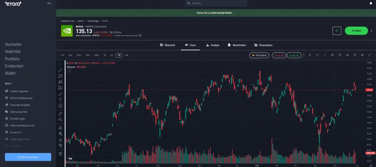Focus the Suchen search field
This screenshot has width=376, height=167.
click(x=216, y=3)
